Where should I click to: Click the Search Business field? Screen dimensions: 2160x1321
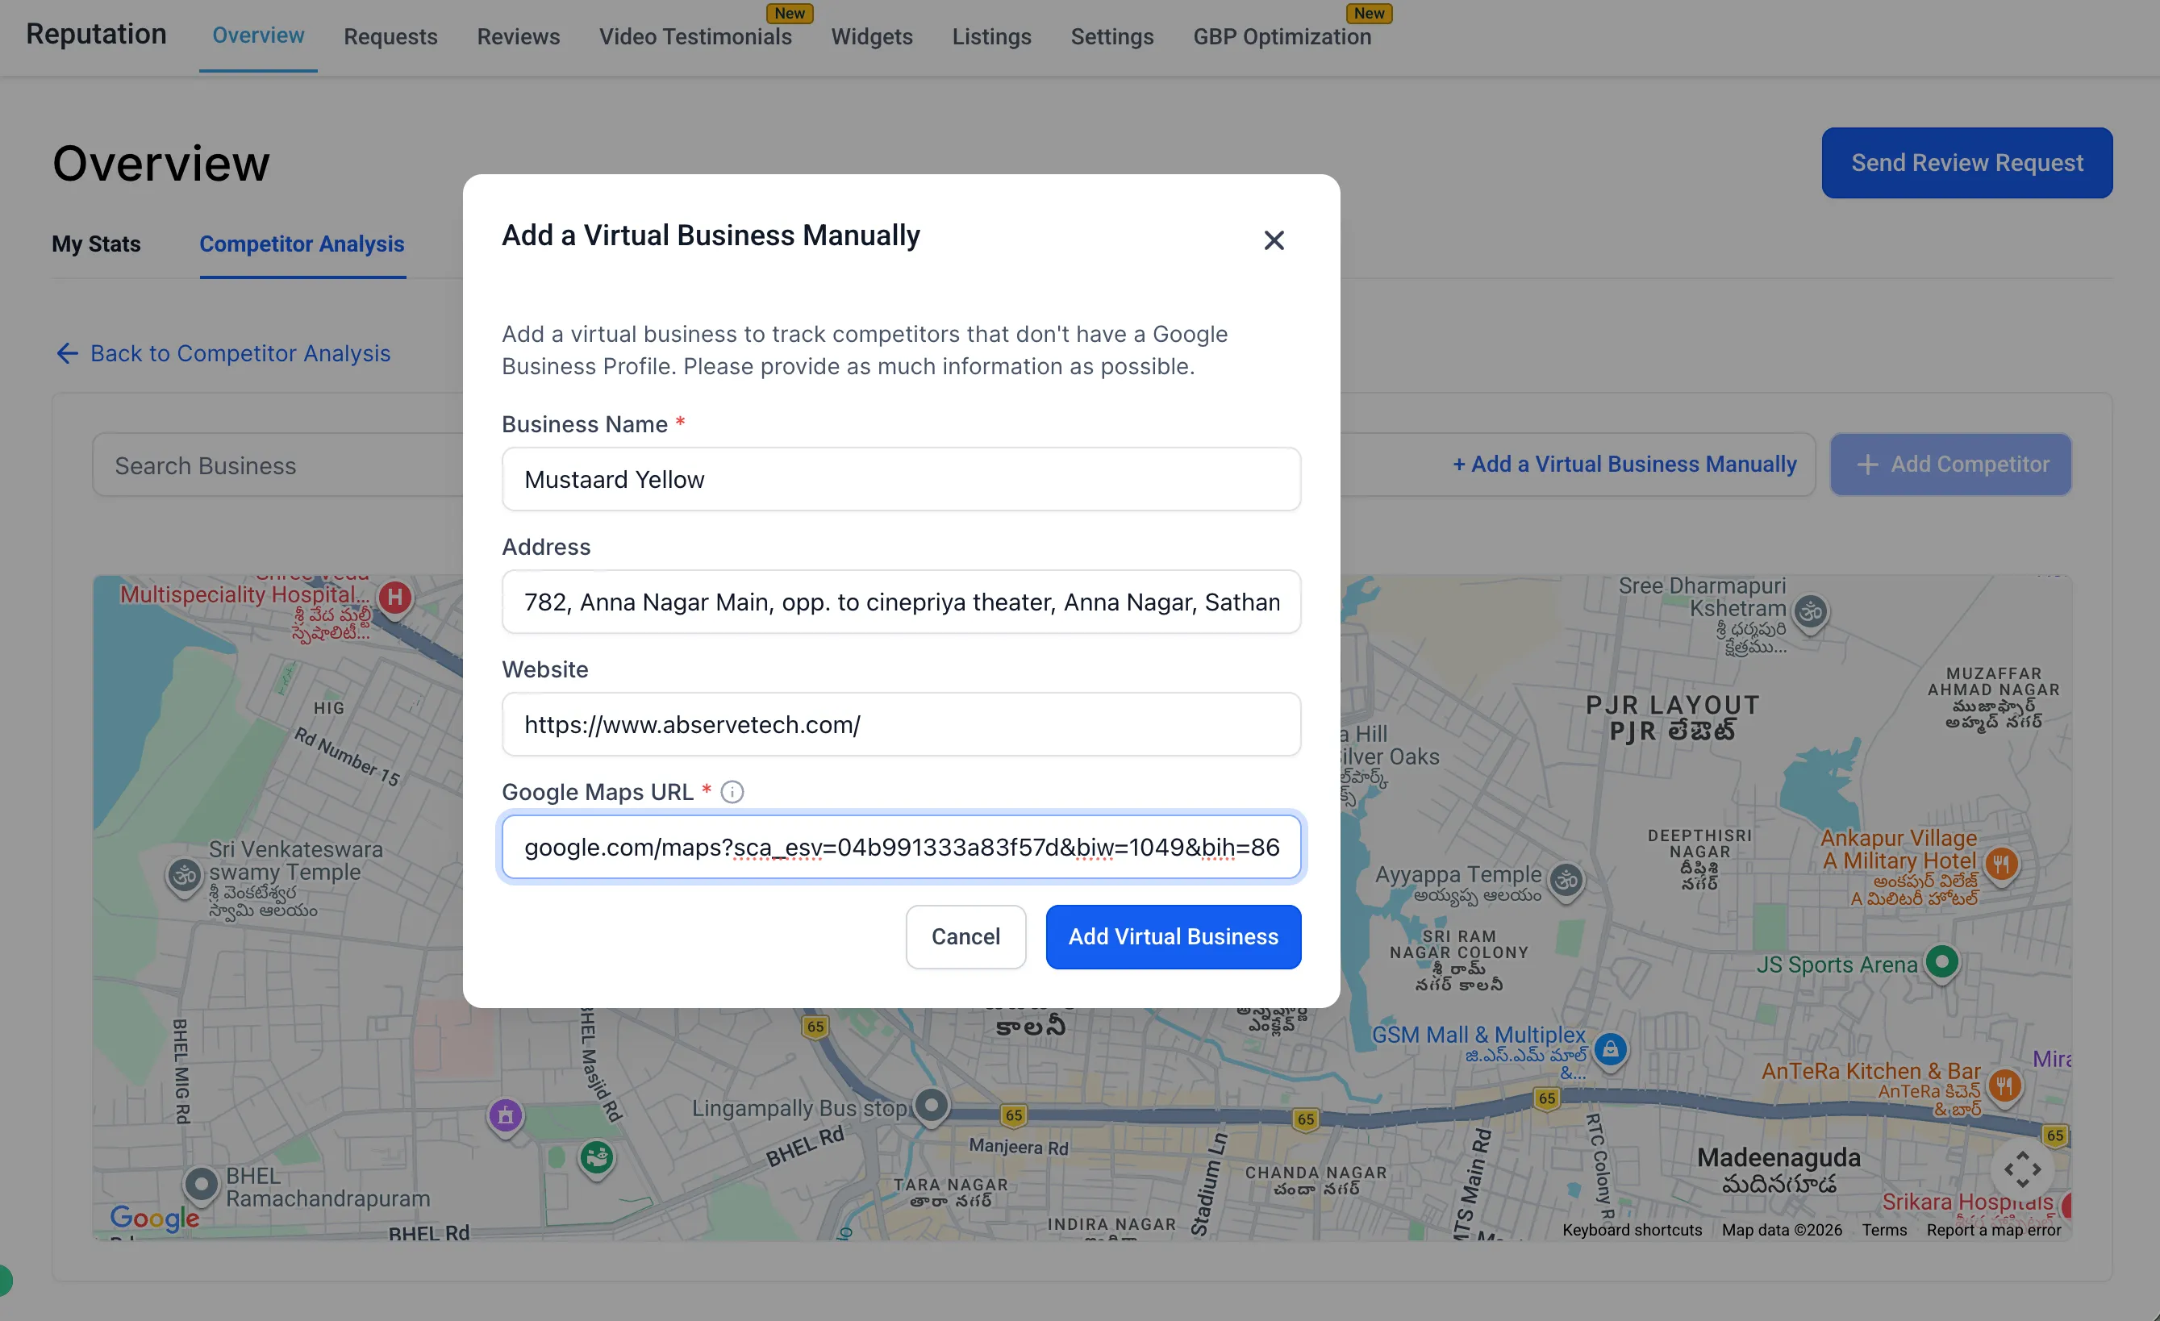pos(276,465)
